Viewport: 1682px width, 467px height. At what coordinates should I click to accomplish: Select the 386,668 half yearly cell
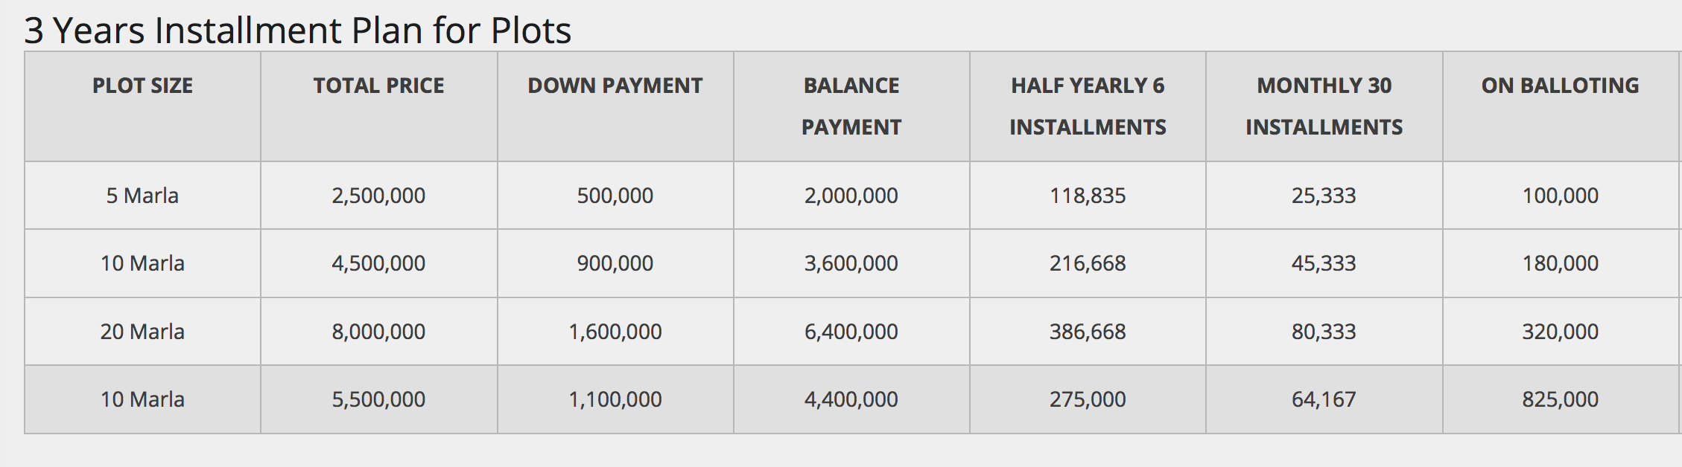point(1088,332)
